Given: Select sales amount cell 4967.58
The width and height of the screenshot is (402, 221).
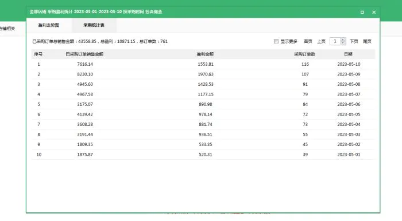Looking at the screenshot, I should click(85, 94).
